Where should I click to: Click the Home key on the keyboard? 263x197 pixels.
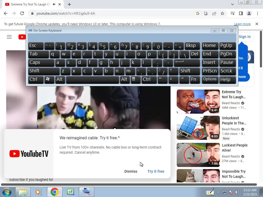click(x=210, y=46)
